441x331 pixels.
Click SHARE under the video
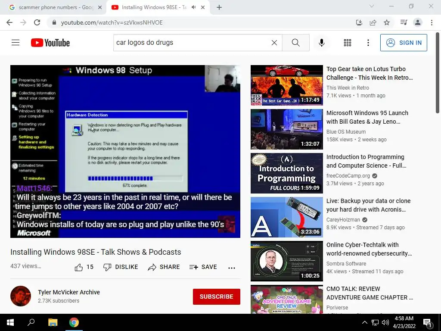click(164, 267)
